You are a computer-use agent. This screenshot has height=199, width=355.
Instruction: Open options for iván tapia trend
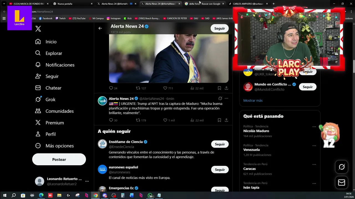tap(314, 183)
